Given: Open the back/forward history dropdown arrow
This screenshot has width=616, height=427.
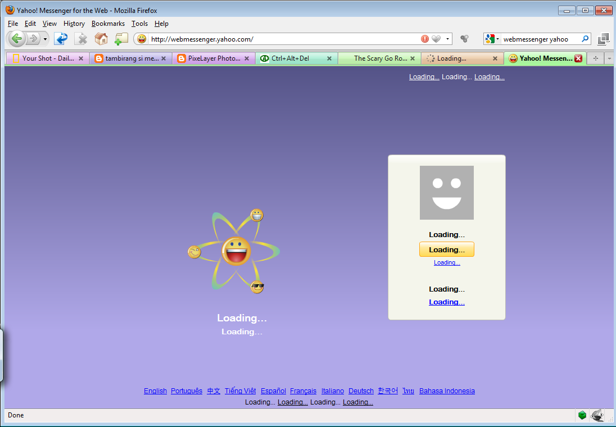Looking at the screenshot, I should [x=45, y=39].
